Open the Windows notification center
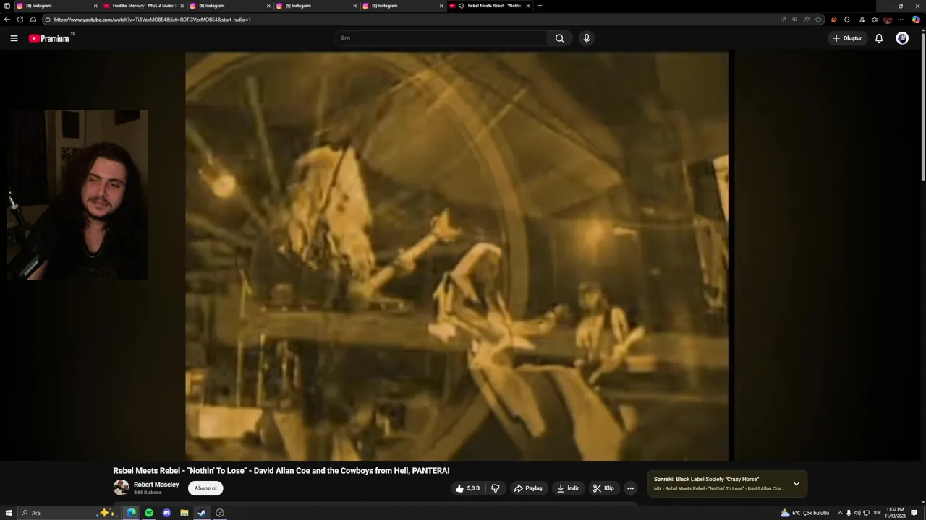This screenshot has width=926, height=520. [914, 513]
